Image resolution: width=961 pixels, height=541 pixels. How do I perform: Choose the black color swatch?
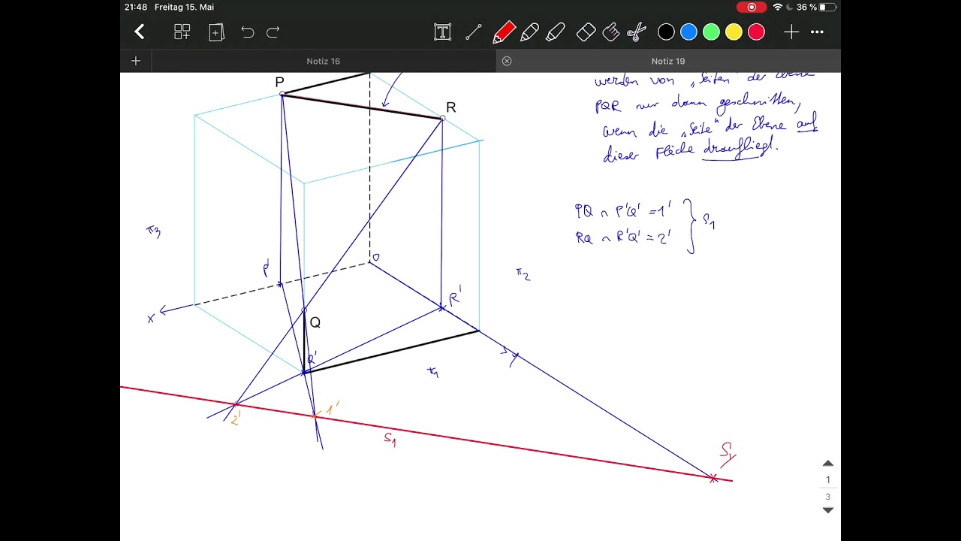666,32
